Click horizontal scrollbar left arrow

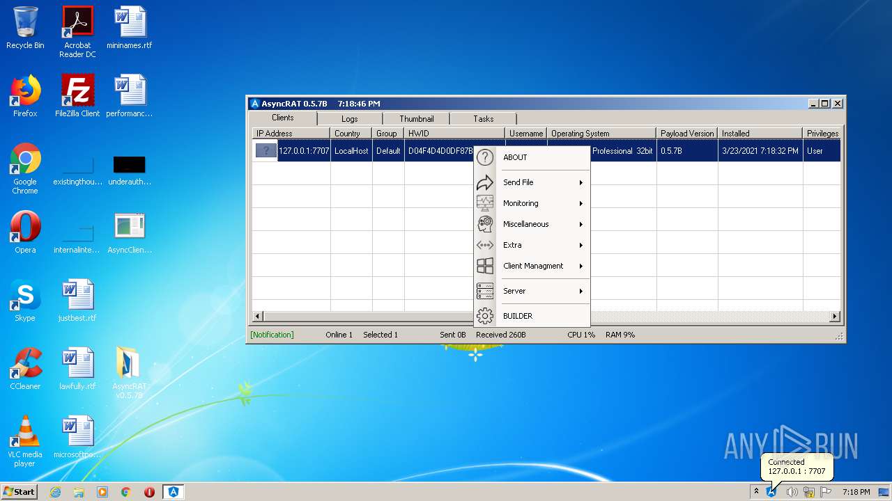coord(257,317)
